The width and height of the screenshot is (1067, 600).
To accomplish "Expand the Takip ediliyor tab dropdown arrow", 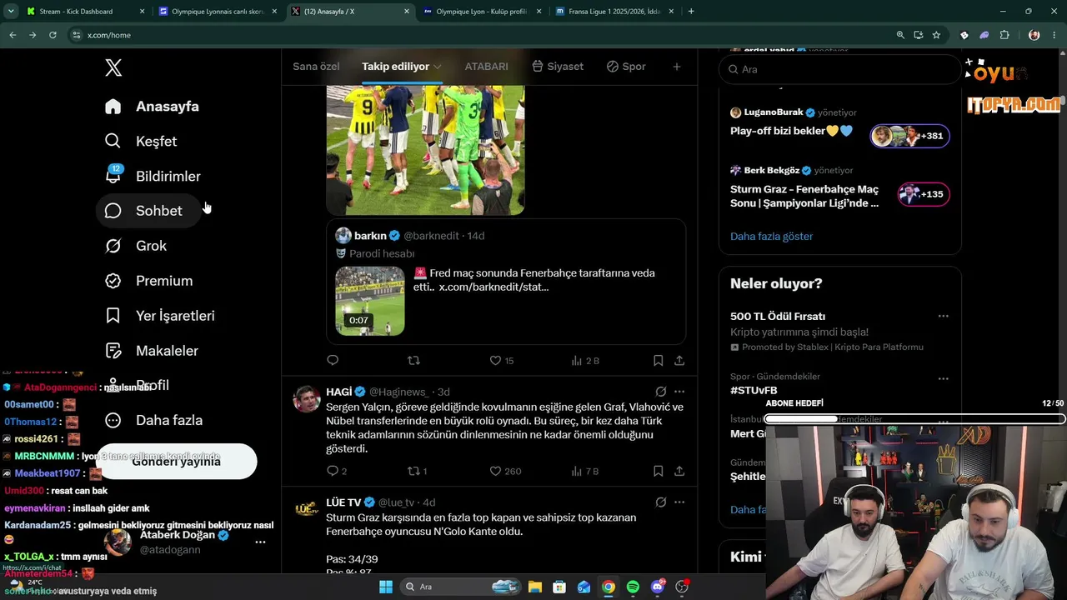I will [437, 67].
